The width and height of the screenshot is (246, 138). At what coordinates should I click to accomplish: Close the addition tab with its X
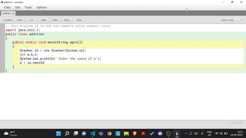pyautogui.click(x=13, y=13)
